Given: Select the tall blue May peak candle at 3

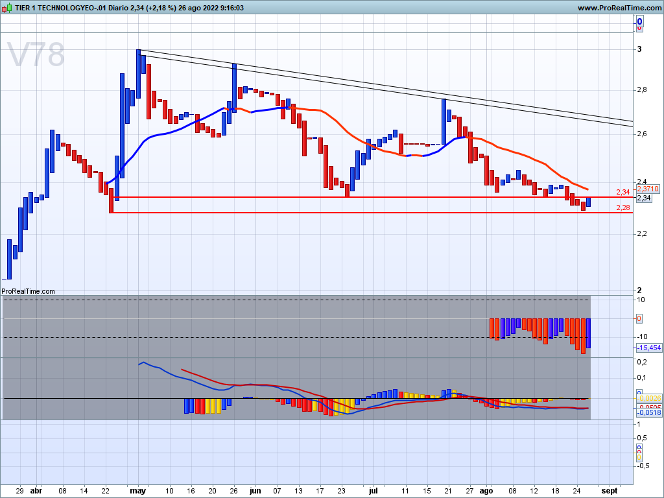Looking at the screenshot, I should pyautogui.click(x=139, y=73).
